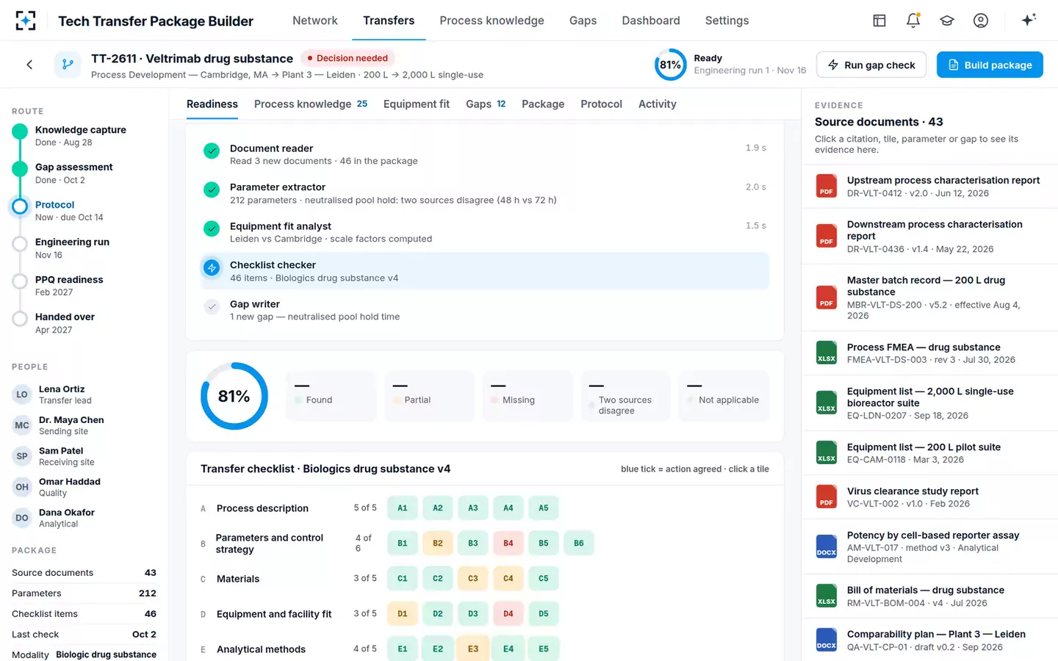Click the sparkle AI assistant icon
Screen dimensions: 1058x661
tap(1029, 20)
